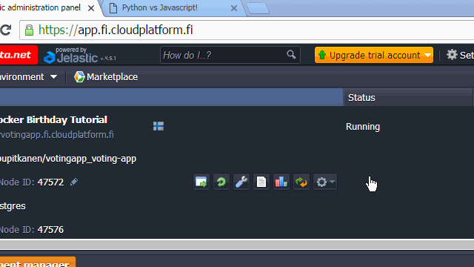The height and width of the screenshot is (267, 474).
Task: Click the Running status text
Action: pos(363,127)
